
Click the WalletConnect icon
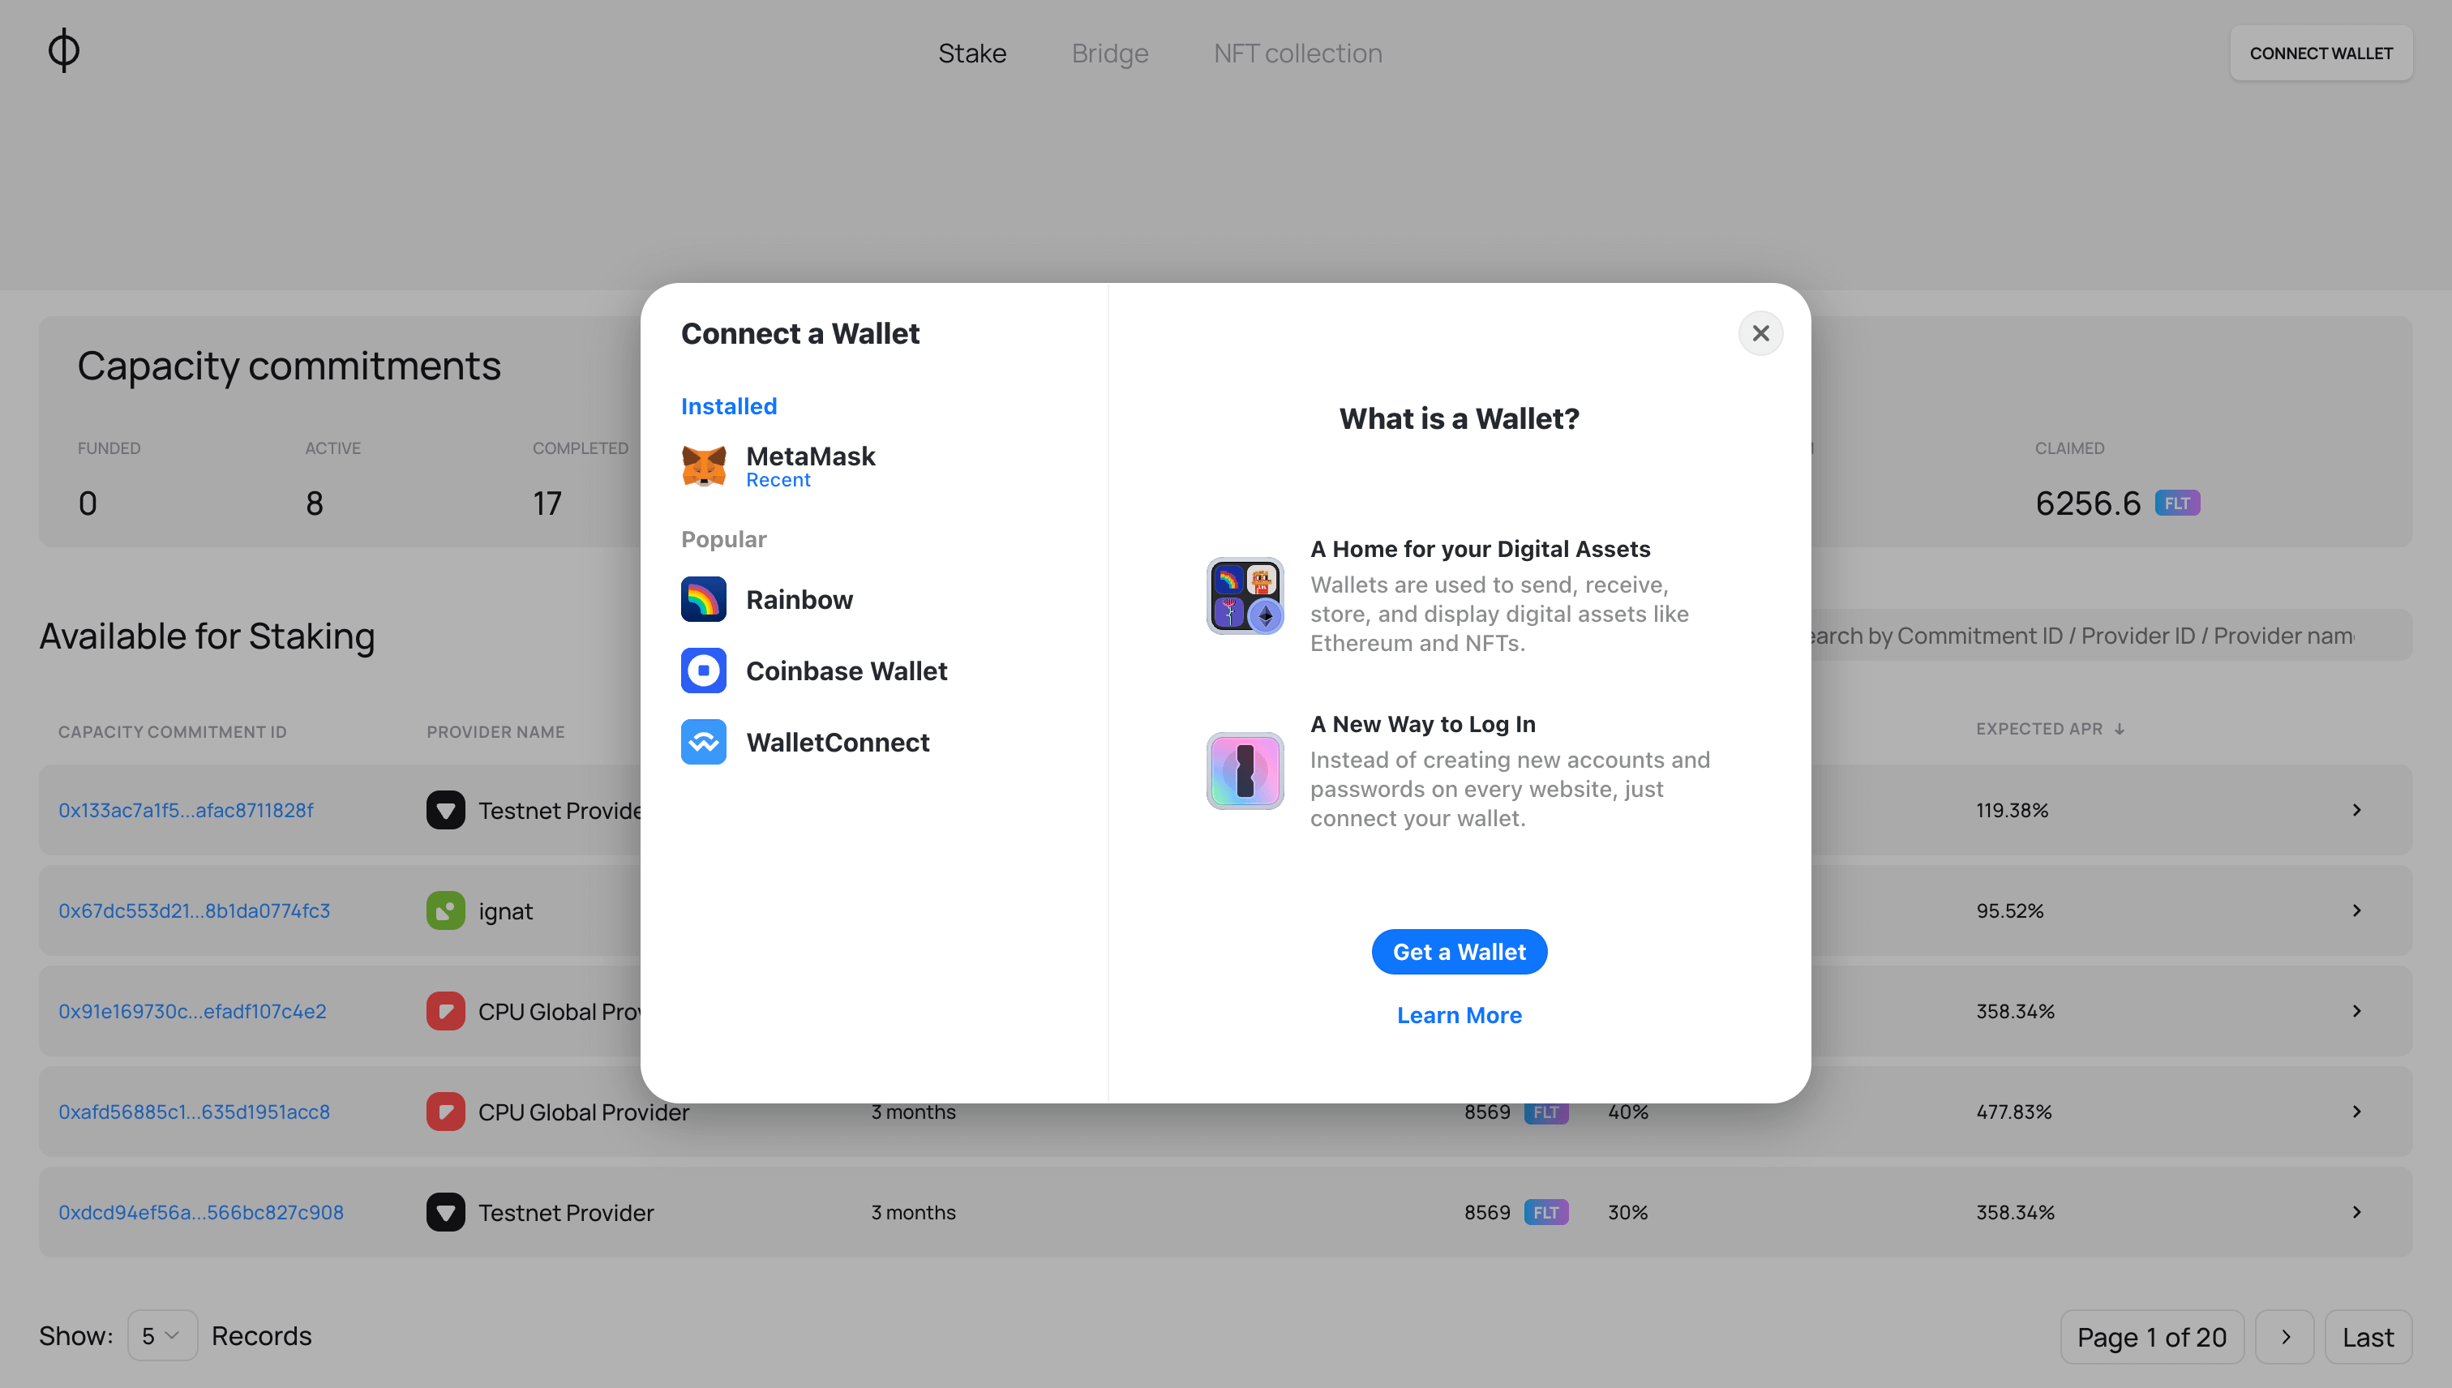pyautogui.click(x=704, y=741)
